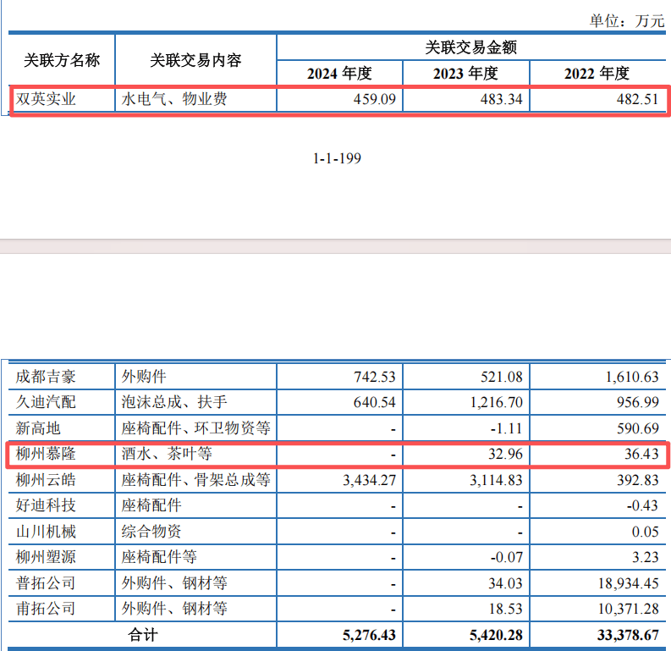Click the 水电气、物业费 cell
This screenshot has width=671, height=651.
174,99
